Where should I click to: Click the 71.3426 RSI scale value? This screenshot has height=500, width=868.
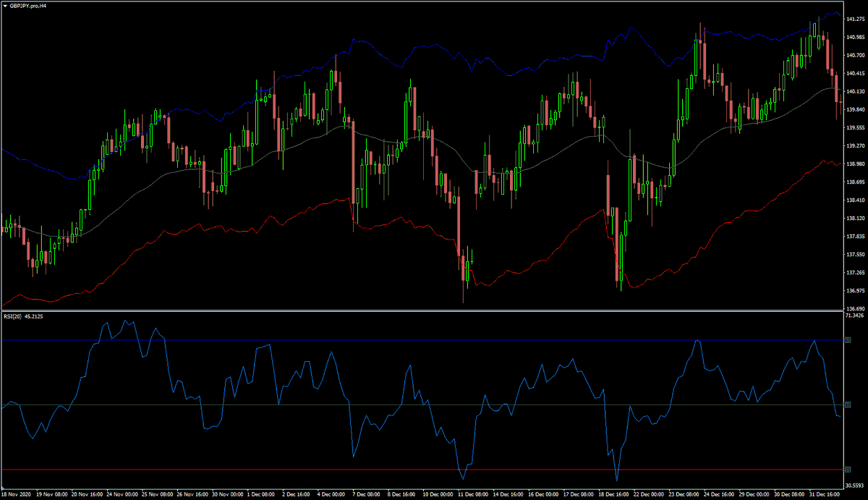pyautogui.click(x=854, y=315)
